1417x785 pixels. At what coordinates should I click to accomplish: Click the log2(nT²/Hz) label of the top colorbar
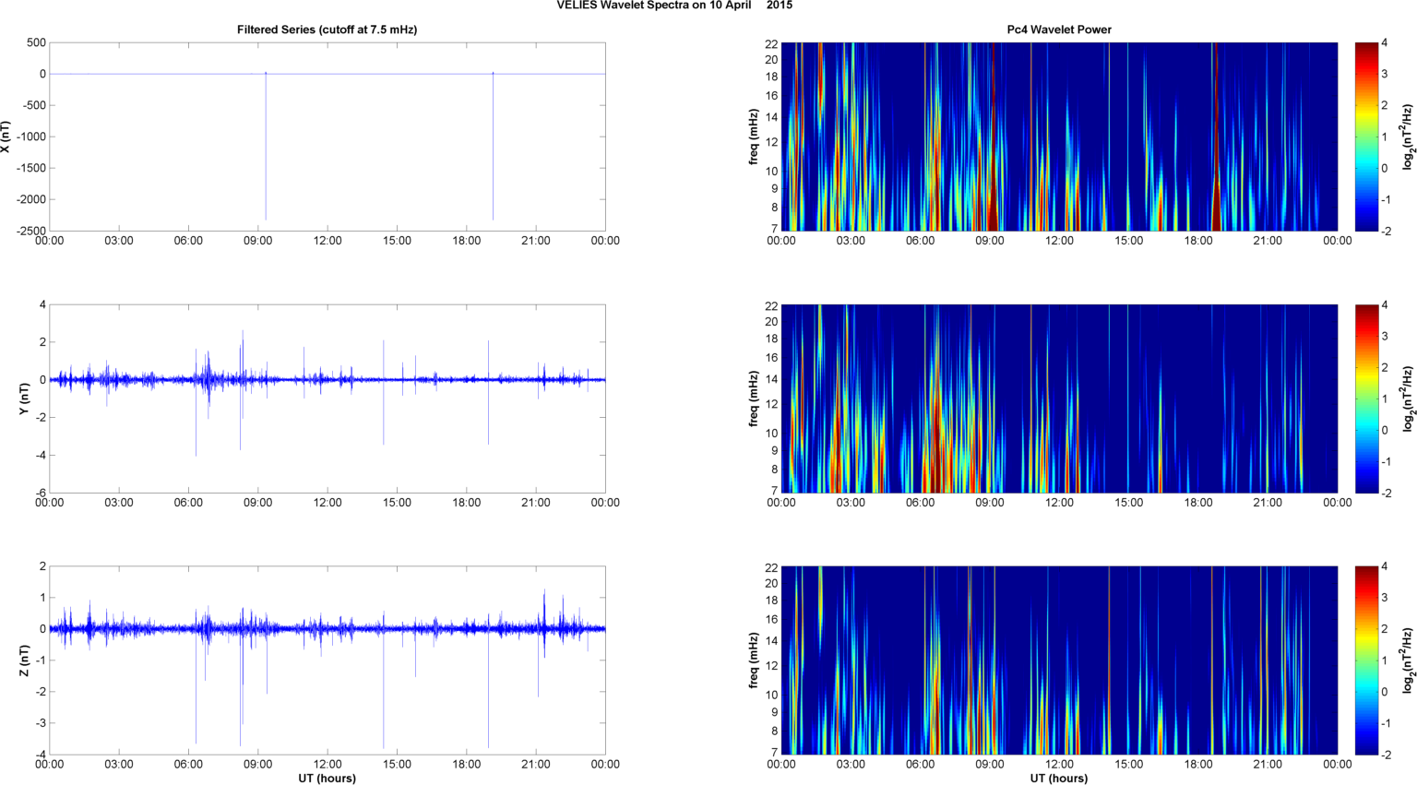click(x=1408, y=137)
